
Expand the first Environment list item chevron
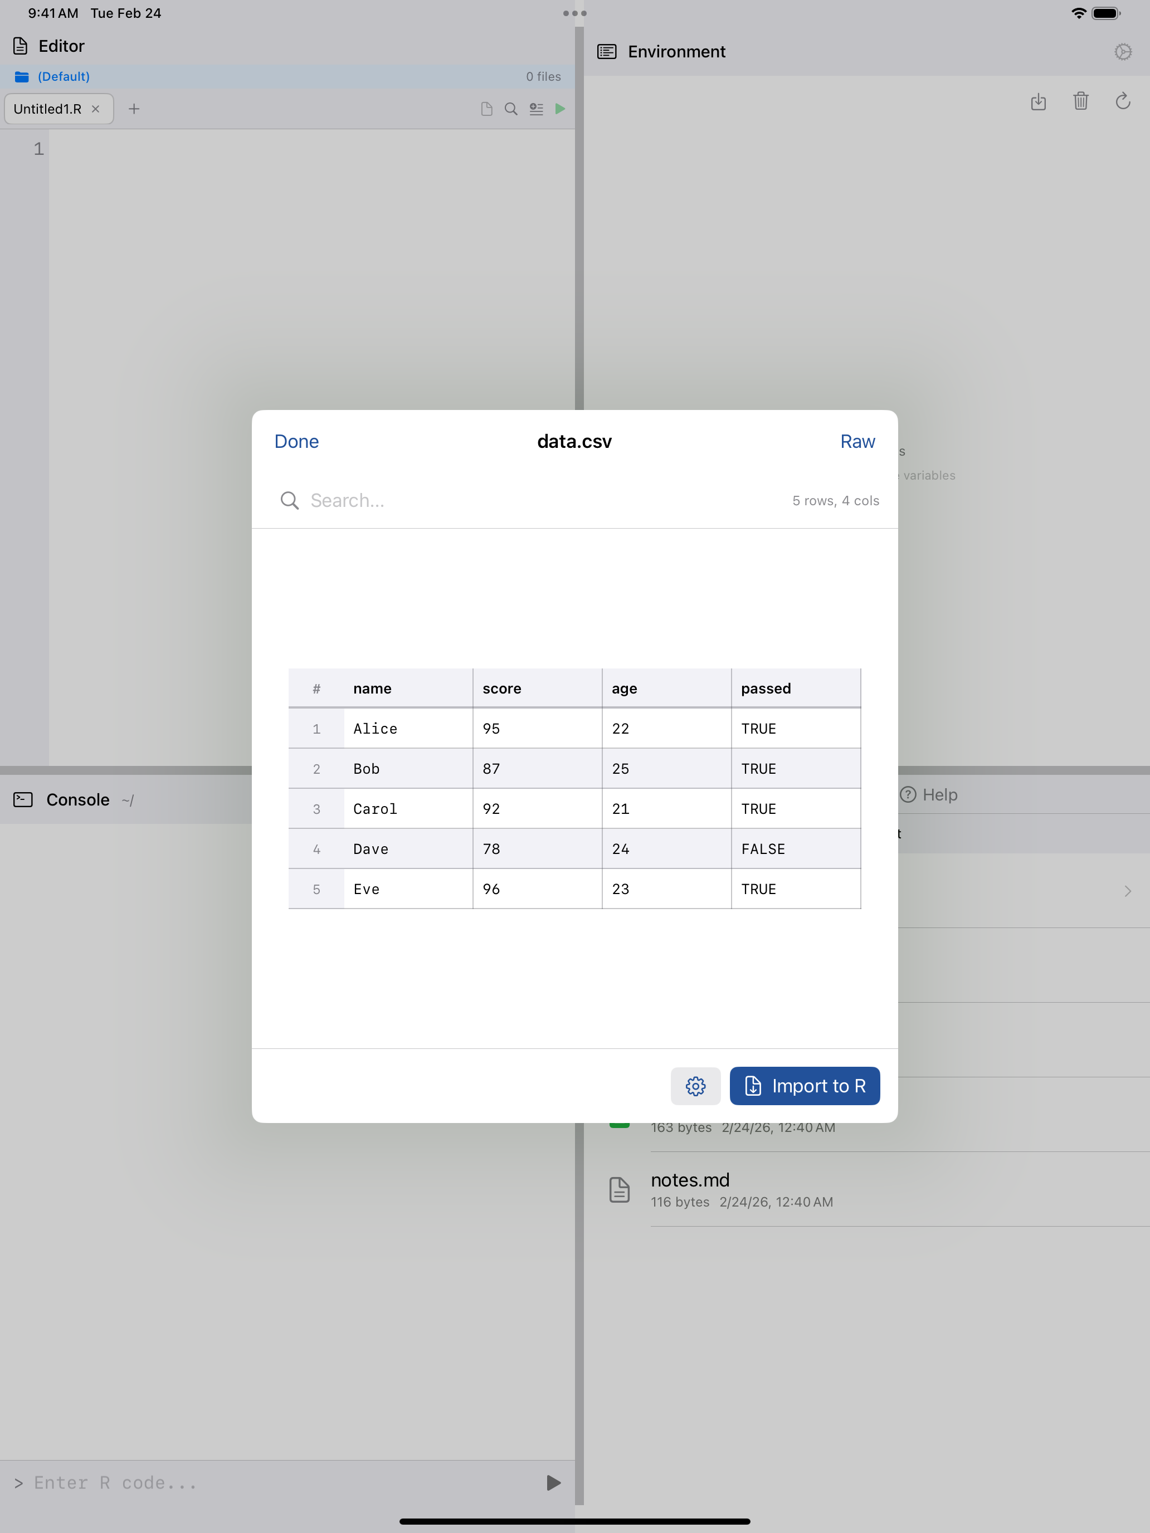coord(1127,891)
